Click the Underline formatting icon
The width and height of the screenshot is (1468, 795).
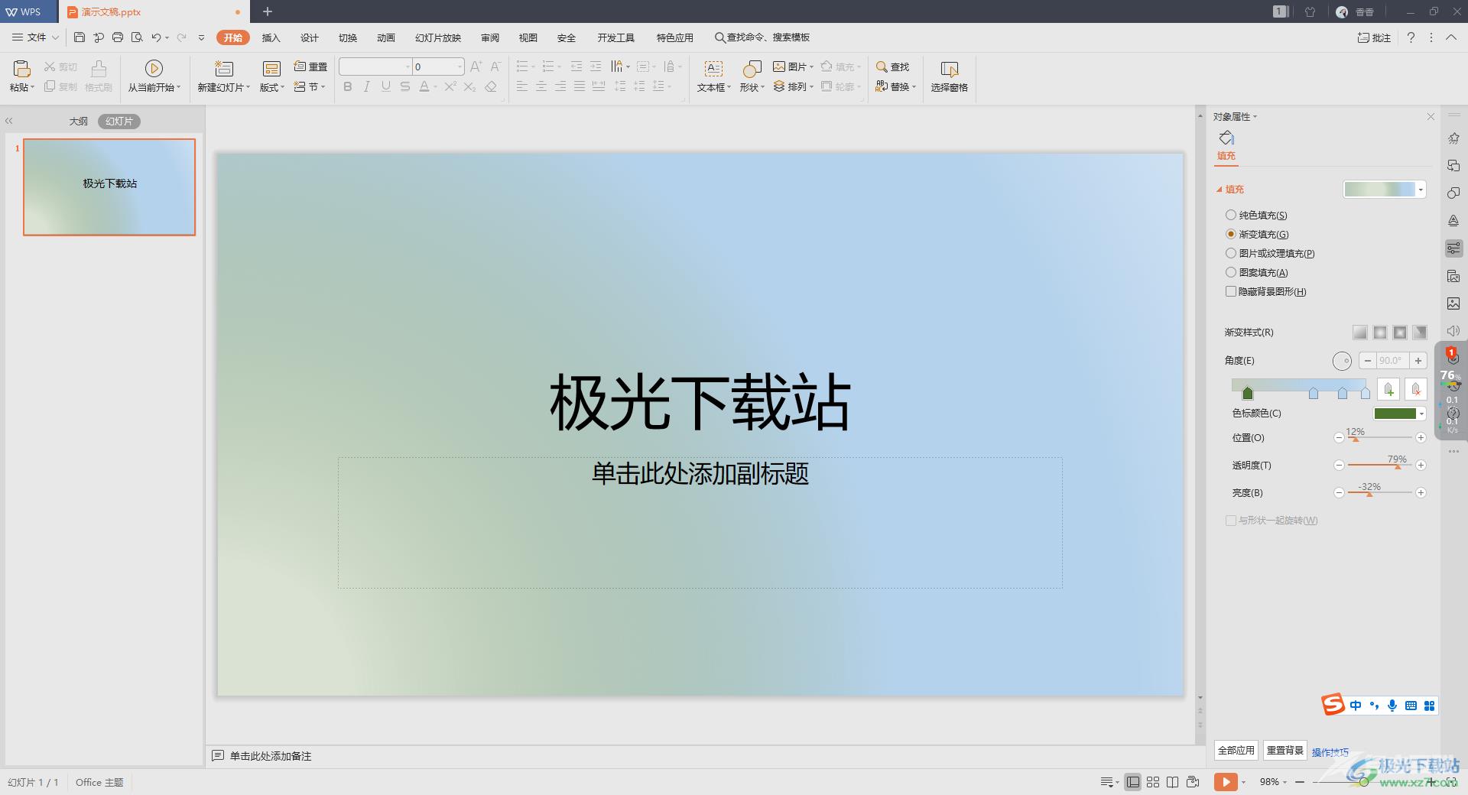[386, 86]
